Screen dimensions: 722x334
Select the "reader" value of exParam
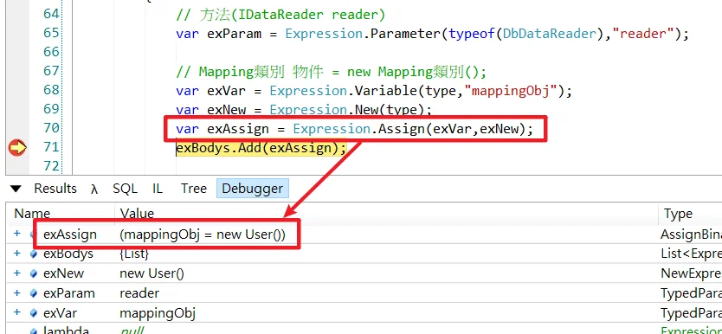139,293
